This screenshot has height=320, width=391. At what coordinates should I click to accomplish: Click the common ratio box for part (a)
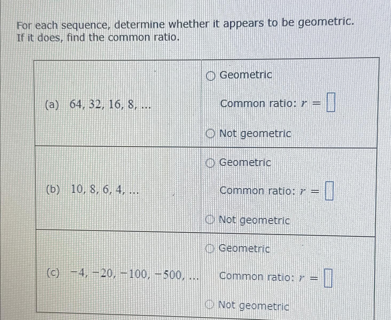(x=331, y=102)
